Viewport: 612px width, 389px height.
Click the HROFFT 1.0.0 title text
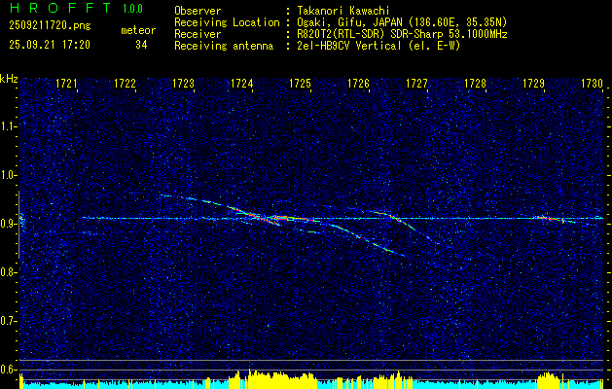tap(76, 8)
